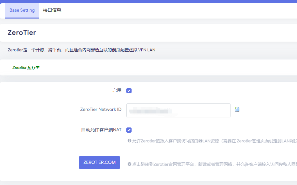This screenshot has height=185, width=297.
Task: Click the add-entry icon beside Network ID field
Action: (237, 109)
